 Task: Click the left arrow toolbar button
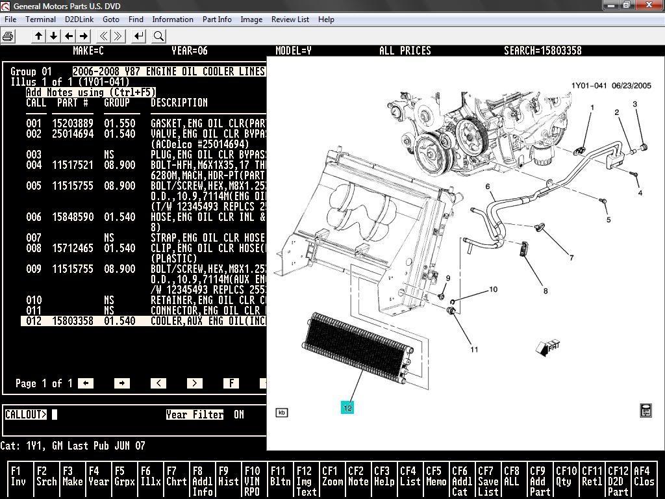click(69, 36)
